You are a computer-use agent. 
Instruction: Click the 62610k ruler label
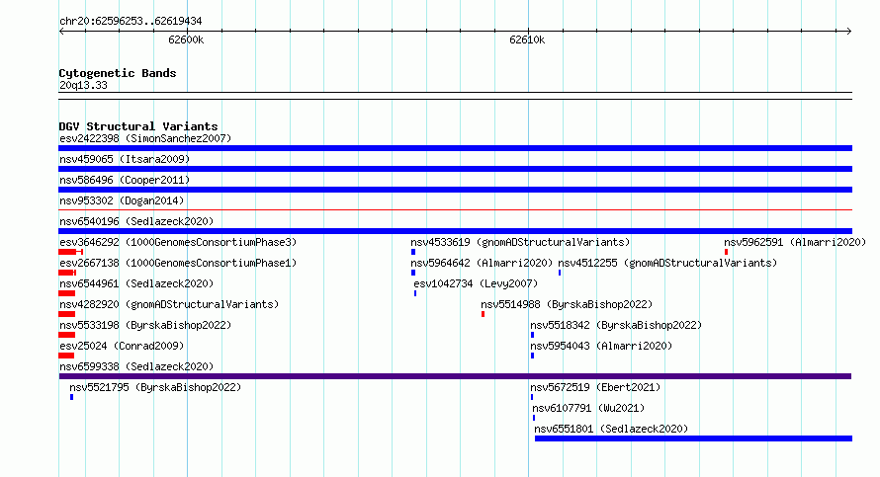pyautogui.click(x=527, y=40)
